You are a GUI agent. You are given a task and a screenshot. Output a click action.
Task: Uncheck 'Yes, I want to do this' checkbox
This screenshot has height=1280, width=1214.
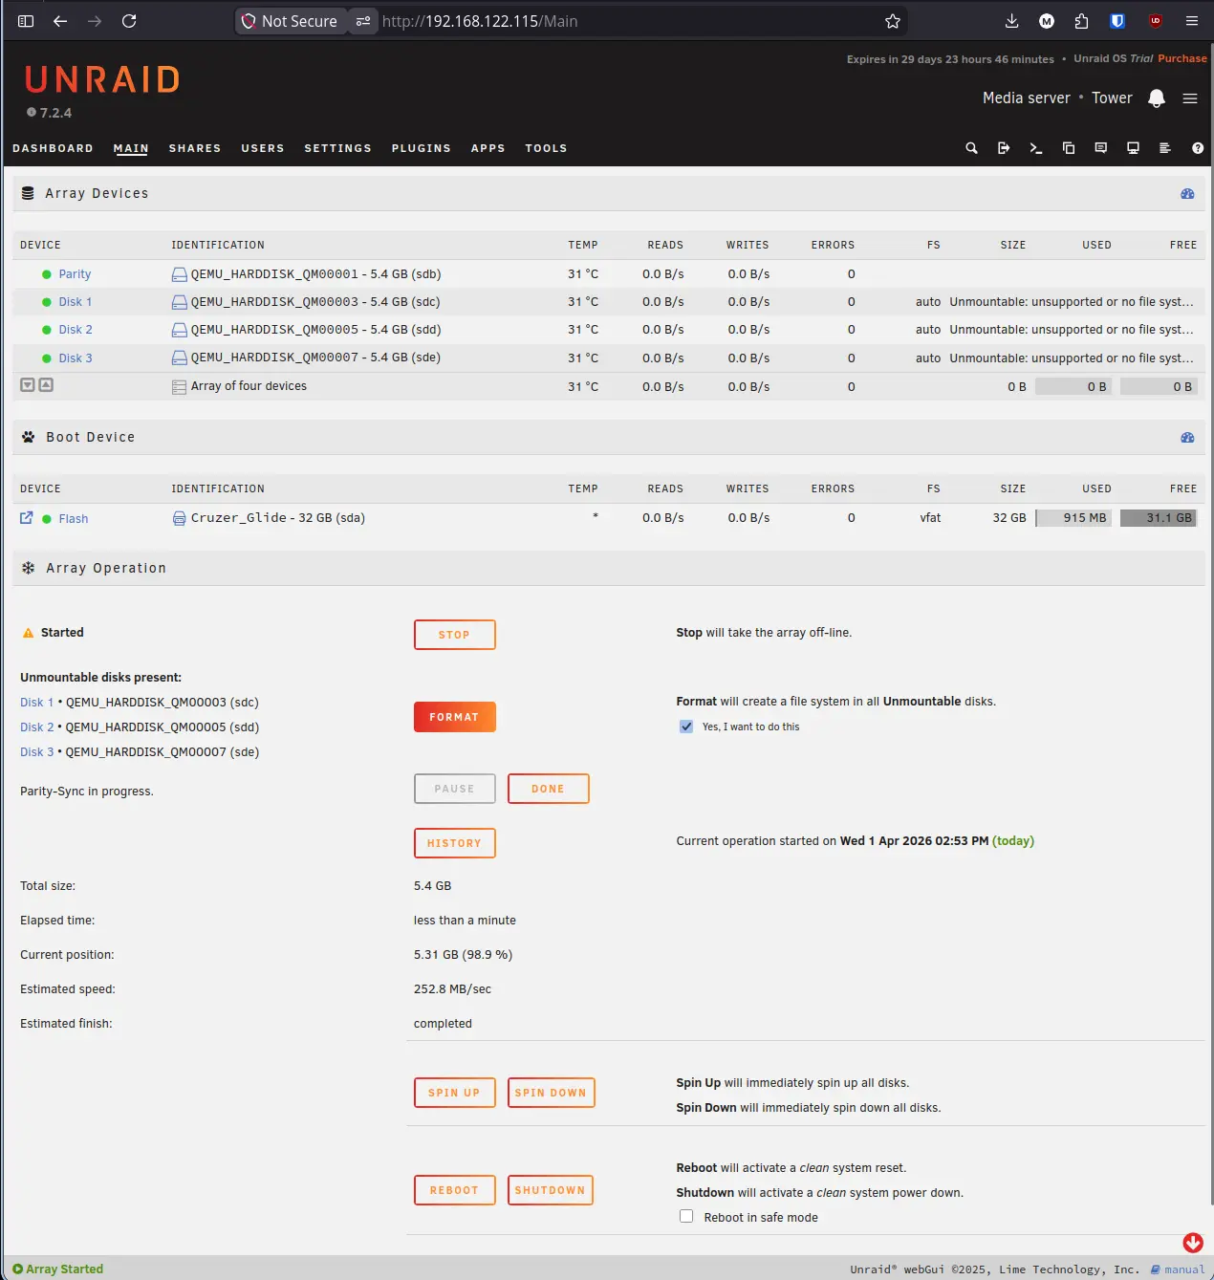point(686,727)
